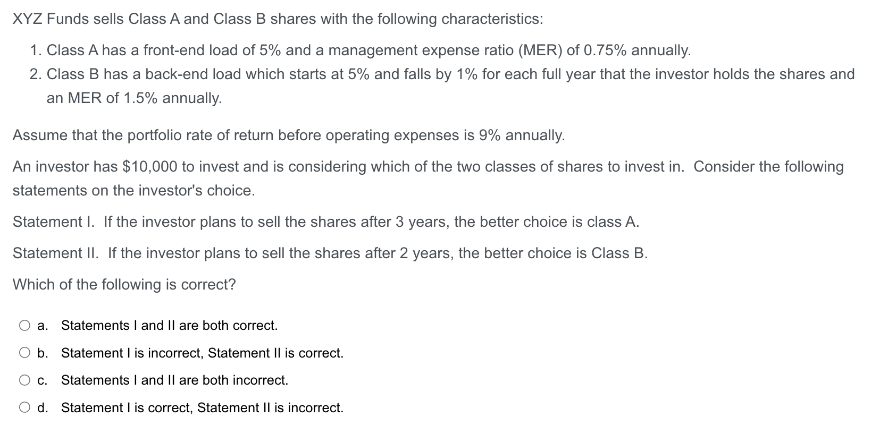Click the answer text for option b
The image size is (888, 425).
click(202, 353)
